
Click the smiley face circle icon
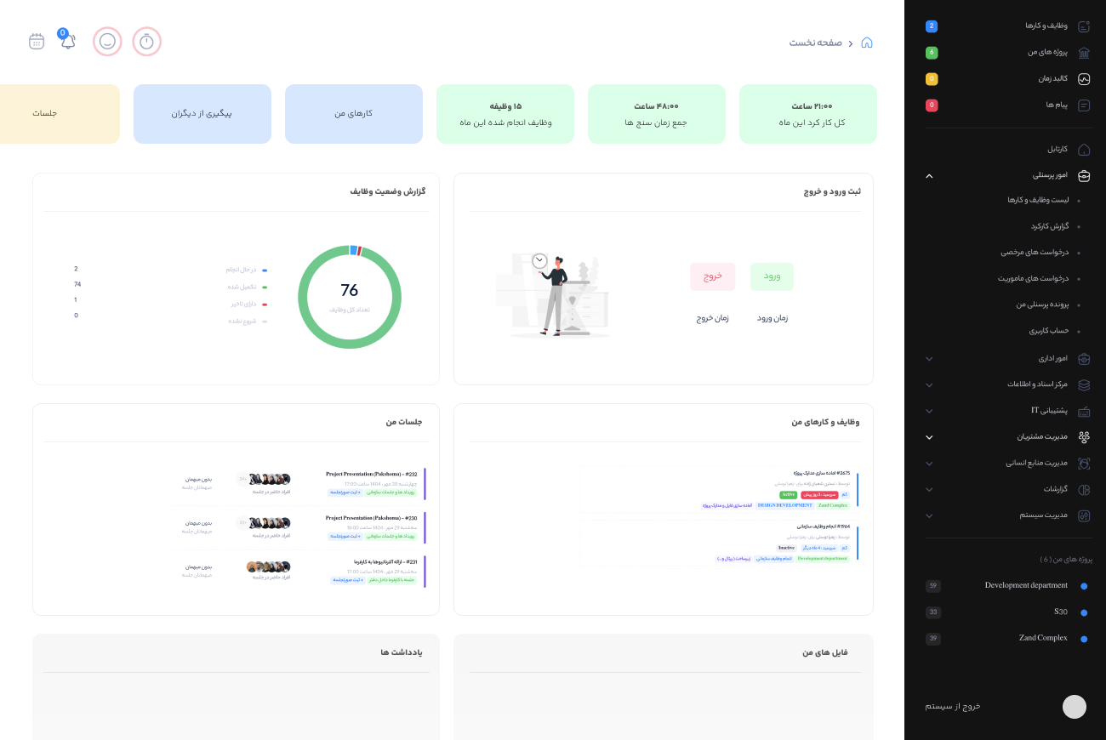[107, 42]
